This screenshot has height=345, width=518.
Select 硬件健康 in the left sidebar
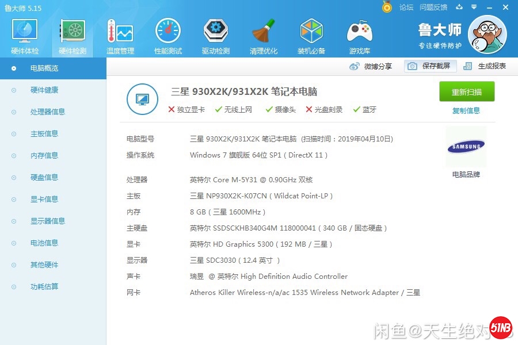(44, 90)
